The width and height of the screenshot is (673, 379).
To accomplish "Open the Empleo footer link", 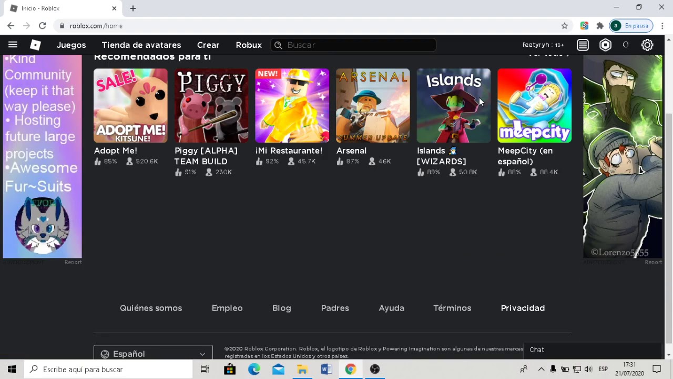I will [x=227, y=308].
